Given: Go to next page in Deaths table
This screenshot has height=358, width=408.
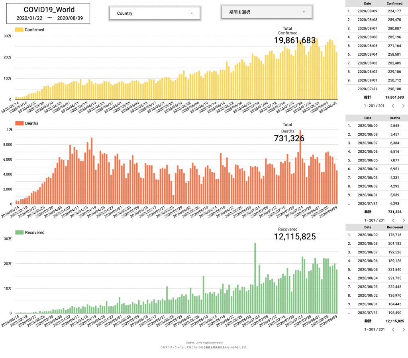Looking at the screenshot, I should click(x=403, y=220).
